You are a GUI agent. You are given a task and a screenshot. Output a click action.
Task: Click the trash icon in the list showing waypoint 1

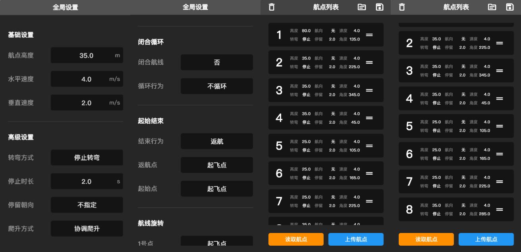(x=272, y=7)
